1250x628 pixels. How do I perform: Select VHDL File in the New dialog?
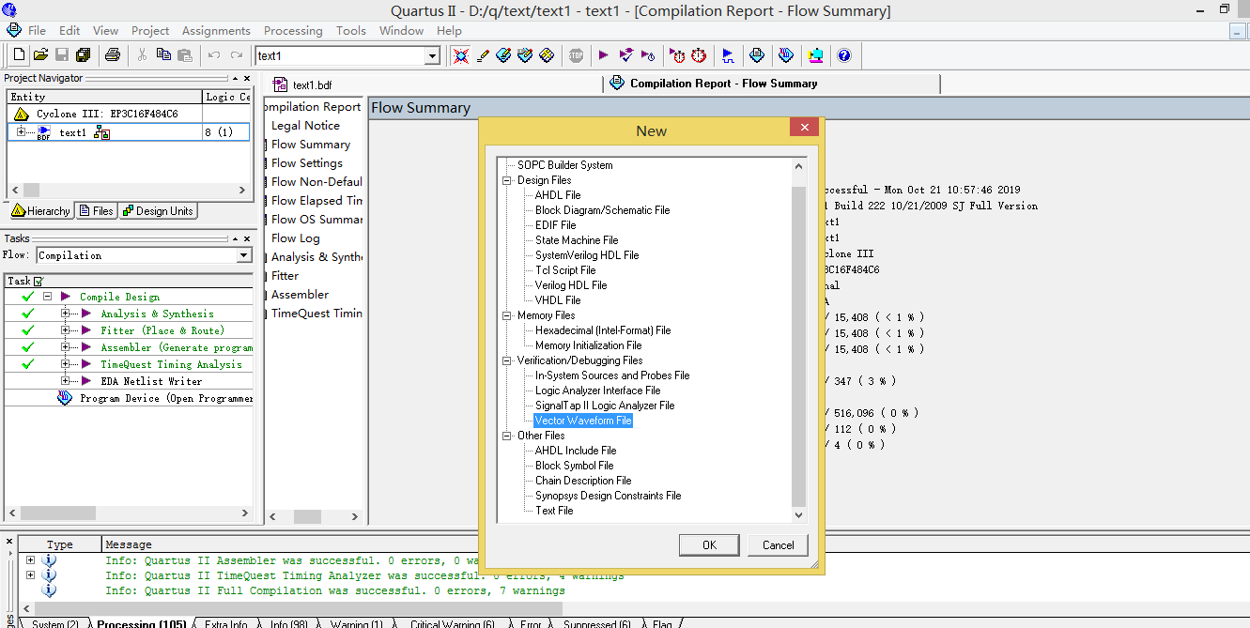[558, 300]
